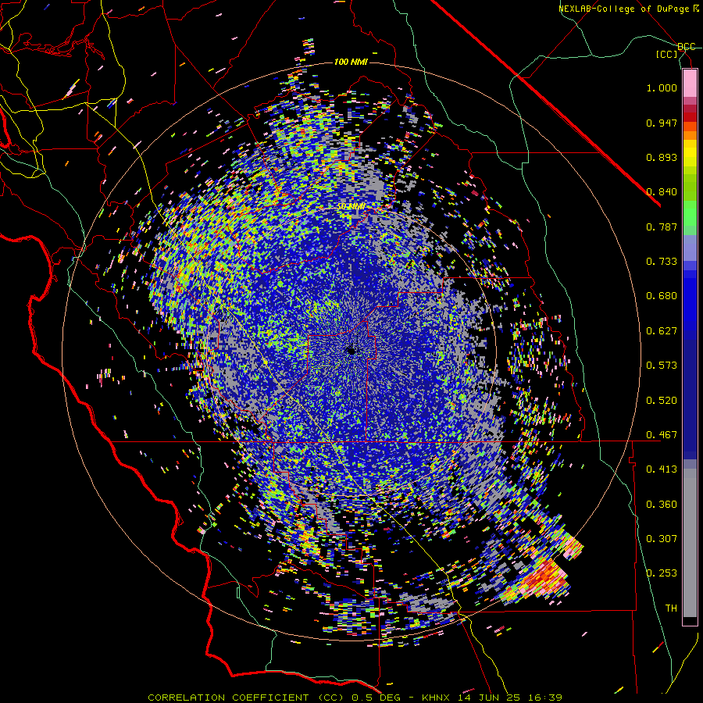Select the 0.467 scale value
703x703 pixels.
(x=662, y=435)
